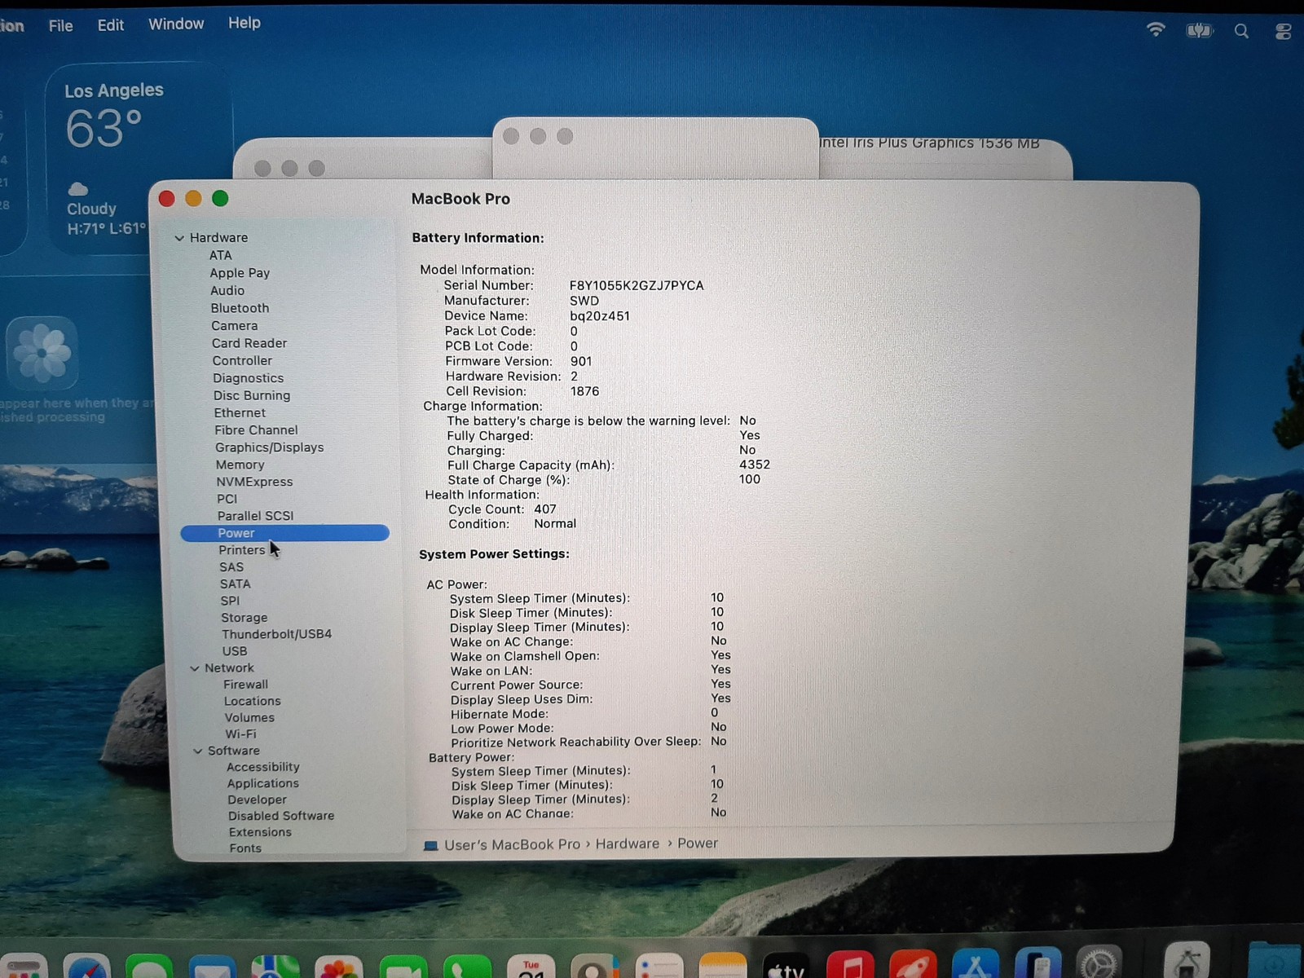Image resolution: width=1304 pixels, height=978 pixels.
Task: Select Diagnostics in the sidebar
Action: tap(249, 378)
